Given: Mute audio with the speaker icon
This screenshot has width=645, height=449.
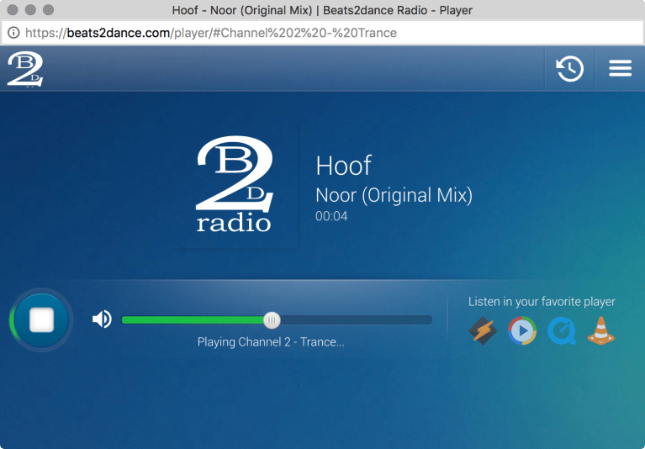Looking at the screenshot, I should [102, 320].
